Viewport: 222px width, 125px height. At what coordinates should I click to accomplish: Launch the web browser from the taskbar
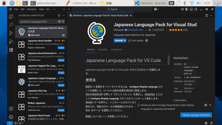pyautogui.click(x=12, y=3)
